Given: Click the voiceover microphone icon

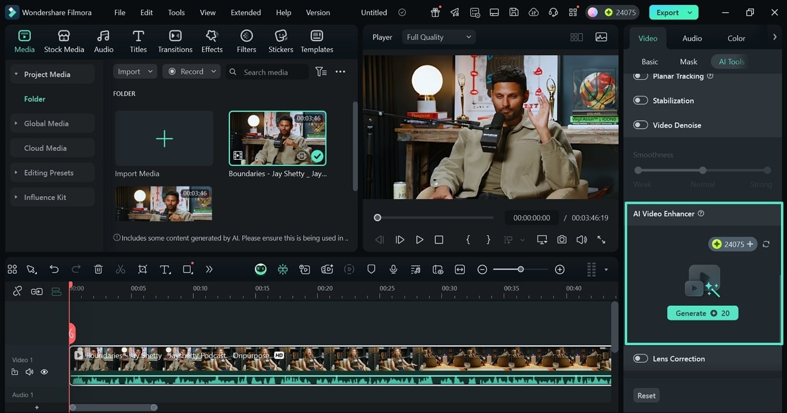Looking at the screenshot, I should click(393, 269).
